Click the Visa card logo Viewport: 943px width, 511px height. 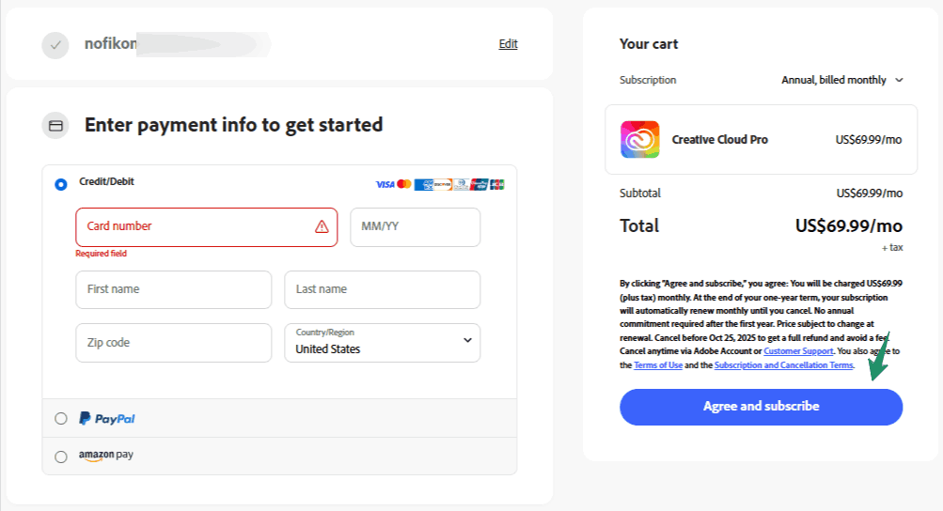click(x=385, y=184)
